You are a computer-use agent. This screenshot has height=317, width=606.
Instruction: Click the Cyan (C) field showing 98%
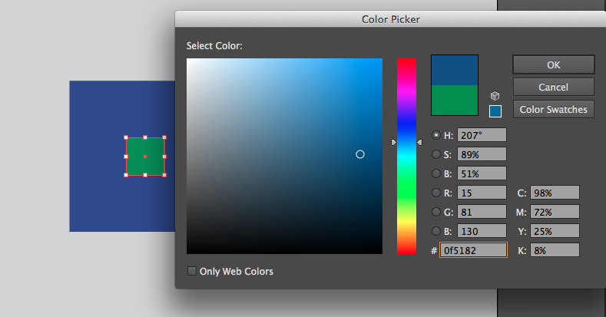click(553, 193)
